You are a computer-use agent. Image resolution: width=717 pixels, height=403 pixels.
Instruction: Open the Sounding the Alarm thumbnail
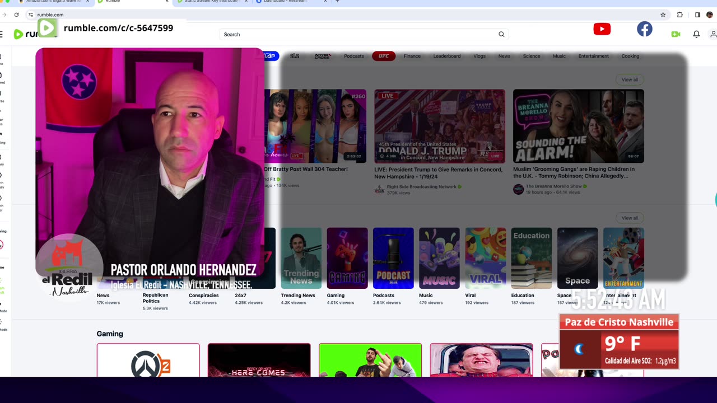[x=579, y=126]
